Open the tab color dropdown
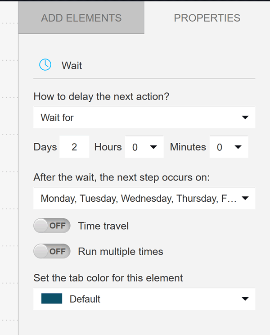Screen dimensions: 270x335 pos(144,299)
